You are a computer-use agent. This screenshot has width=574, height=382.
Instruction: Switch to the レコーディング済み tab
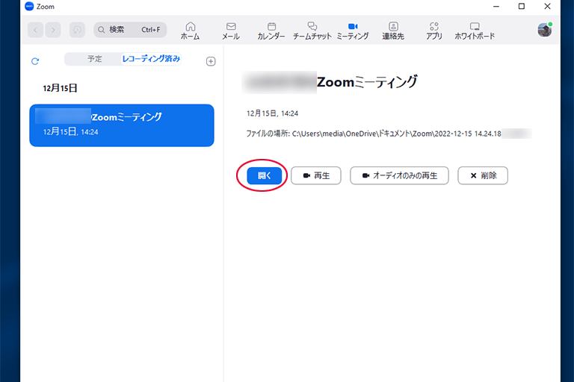[x=151, y=59]
